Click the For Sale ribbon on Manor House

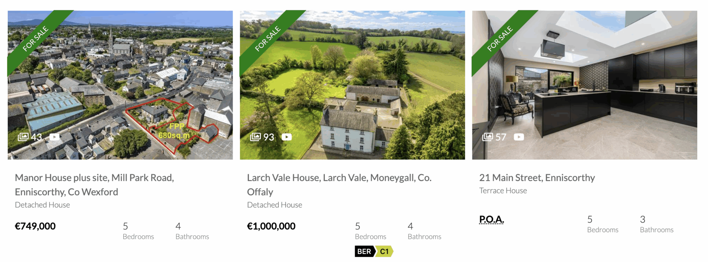click(x=36, y=39)
